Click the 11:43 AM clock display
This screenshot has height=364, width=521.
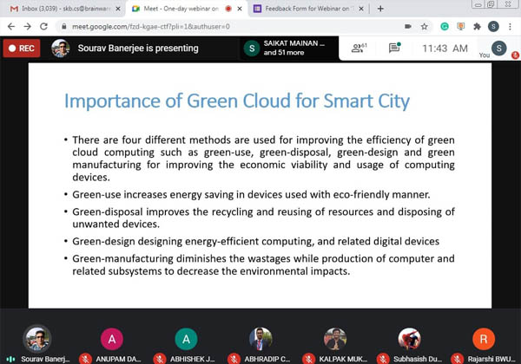tap(445, 49)
